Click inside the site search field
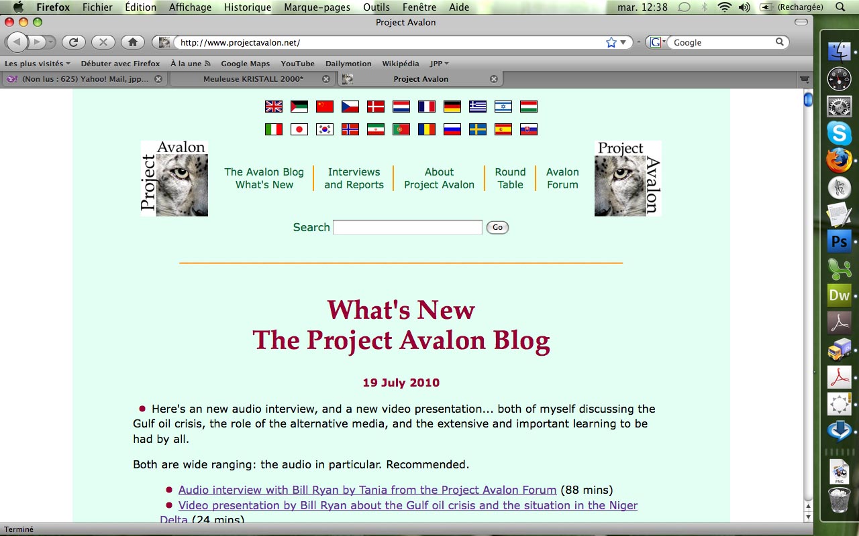 407,226
